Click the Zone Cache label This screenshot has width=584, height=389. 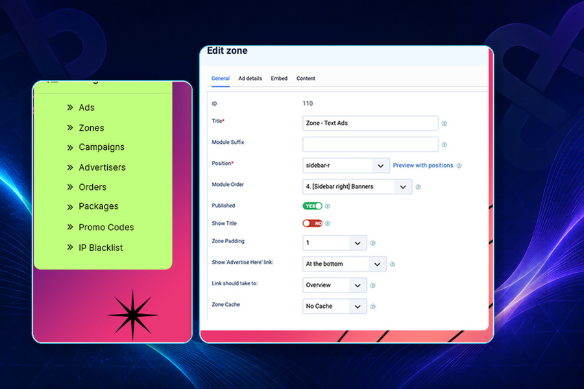coord(226,305)
